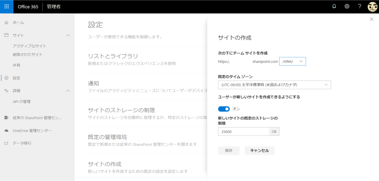379x181 pixels.
Task: Close the site creation panel
Action: [372, 19]
